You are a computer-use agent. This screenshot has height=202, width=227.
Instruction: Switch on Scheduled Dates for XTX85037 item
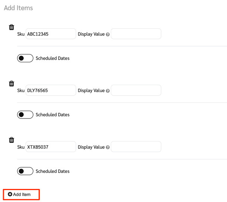(x=25, y=171)
